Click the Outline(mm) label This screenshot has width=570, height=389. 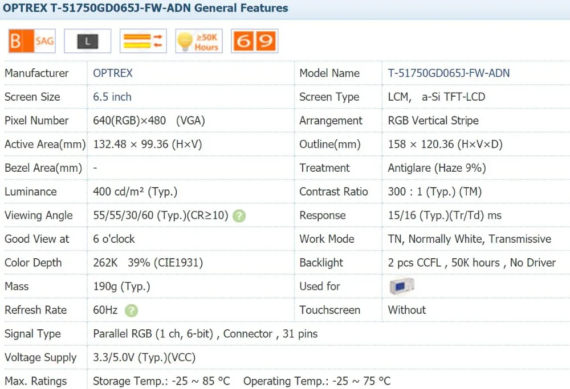coord(330,144)
